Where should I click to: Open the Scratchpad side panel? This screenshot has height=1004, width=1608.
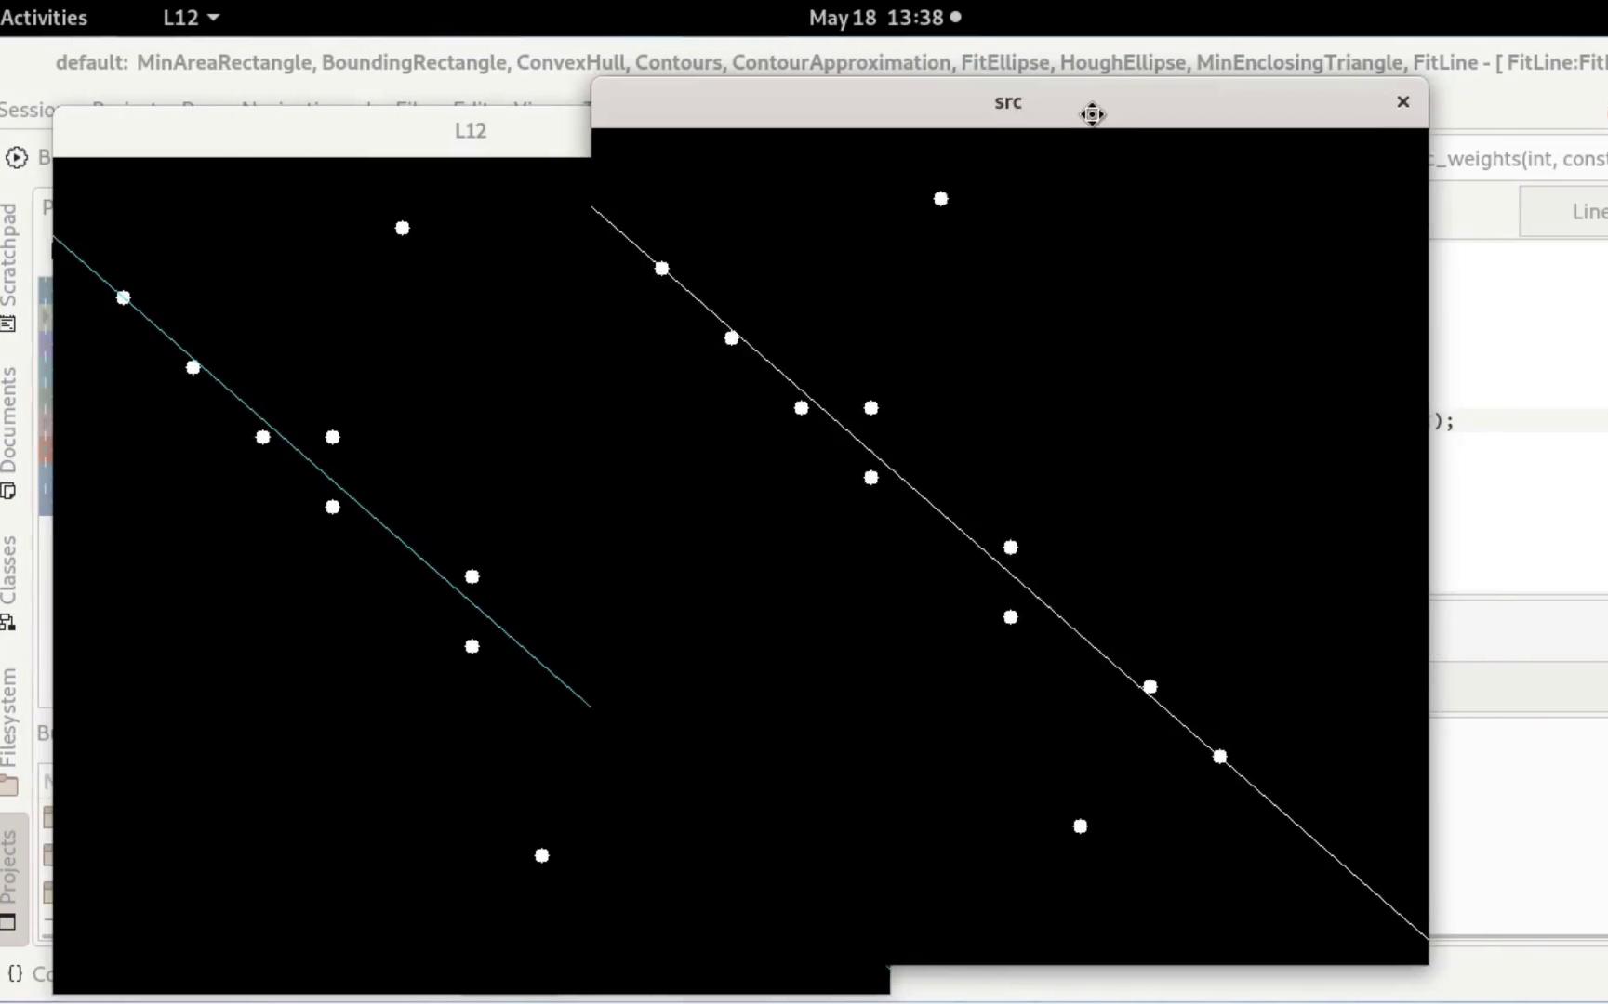(x=9, y=268)
